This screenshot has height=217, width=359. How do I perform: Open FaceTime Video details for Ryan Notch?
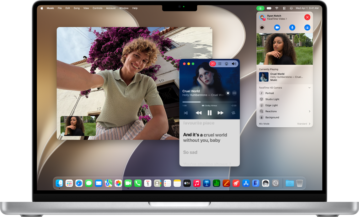(277, 19)
